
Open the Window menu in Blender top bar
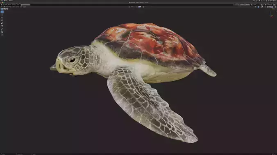tap(14, 5)
